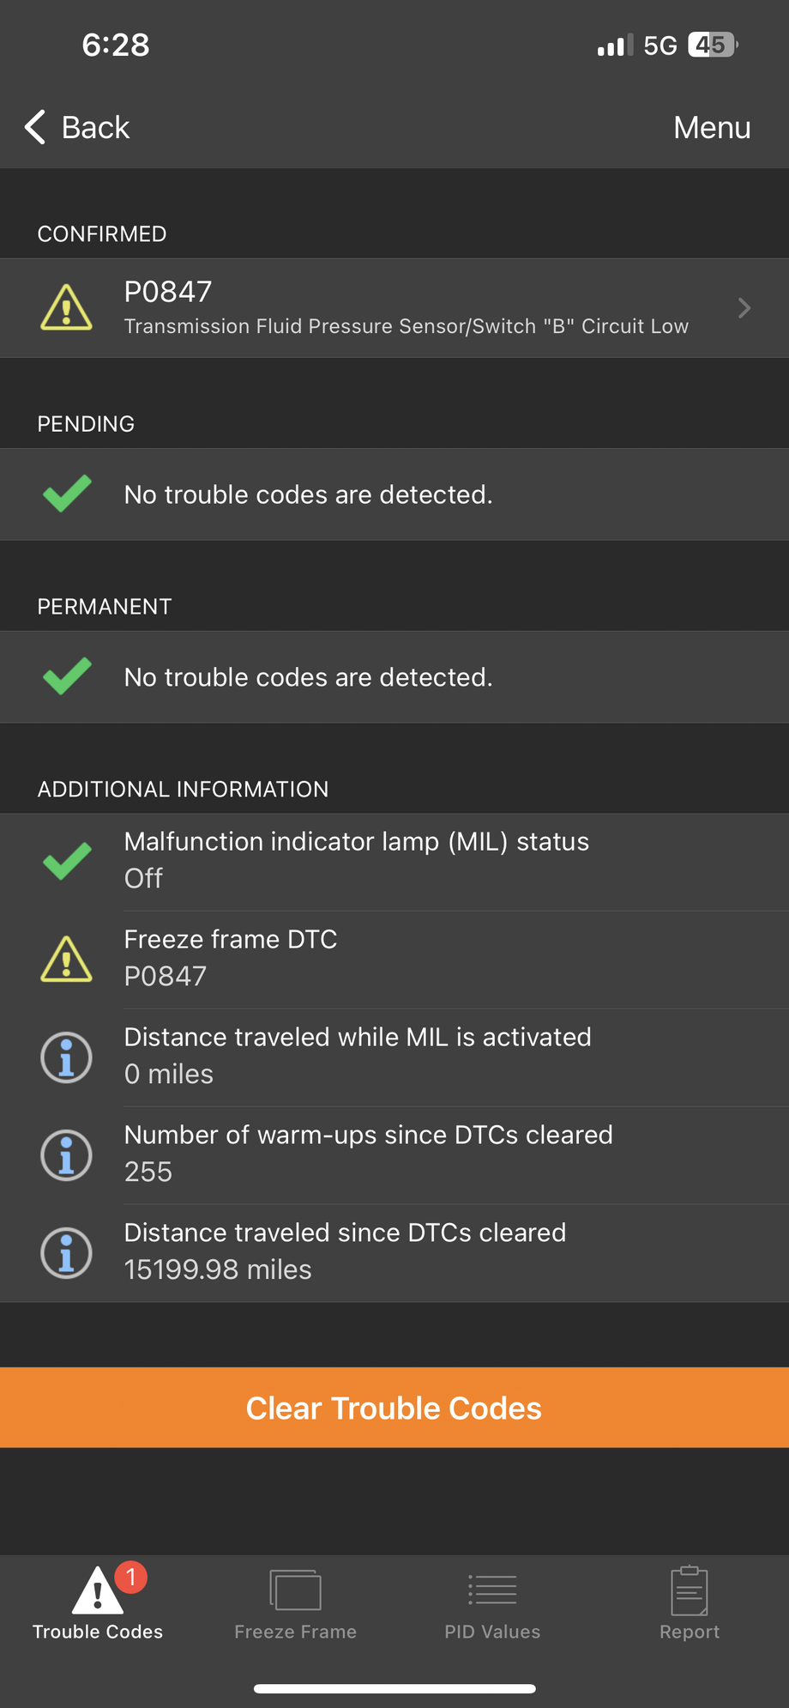Screen dimensions: 789x1708
Task: Go to the Report tab
Action: pyautogui.click(x=690, y=1602)
